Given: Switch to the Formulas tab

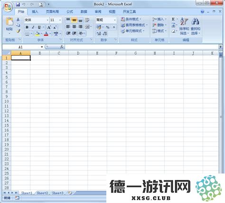Looking at the screenshot, I should 70,11.
